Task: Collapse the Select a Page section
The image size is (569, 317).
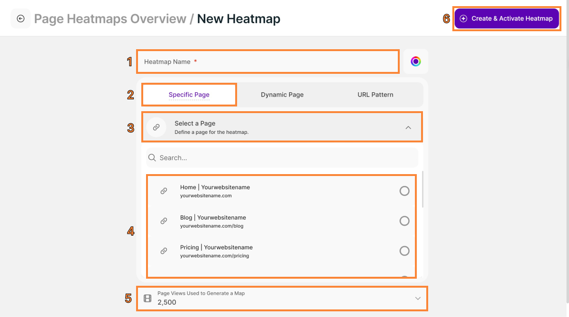Action: click(408, 127)
